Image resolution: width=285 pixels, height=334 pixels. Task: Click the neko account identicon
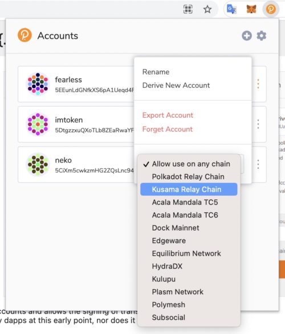click(38, 164)
